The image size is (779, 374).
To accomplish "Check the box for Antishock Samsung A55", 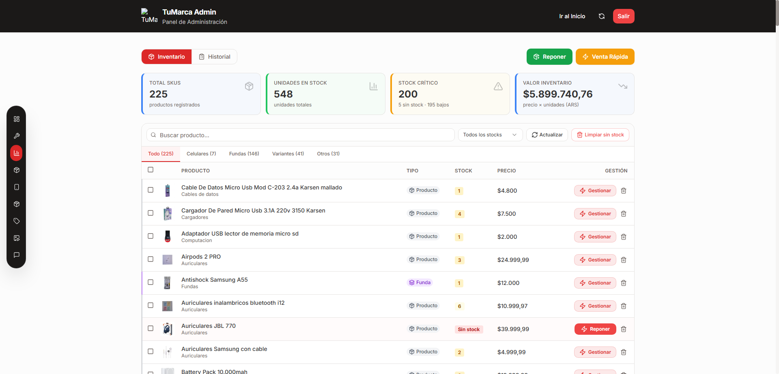I will click(151, 282).
